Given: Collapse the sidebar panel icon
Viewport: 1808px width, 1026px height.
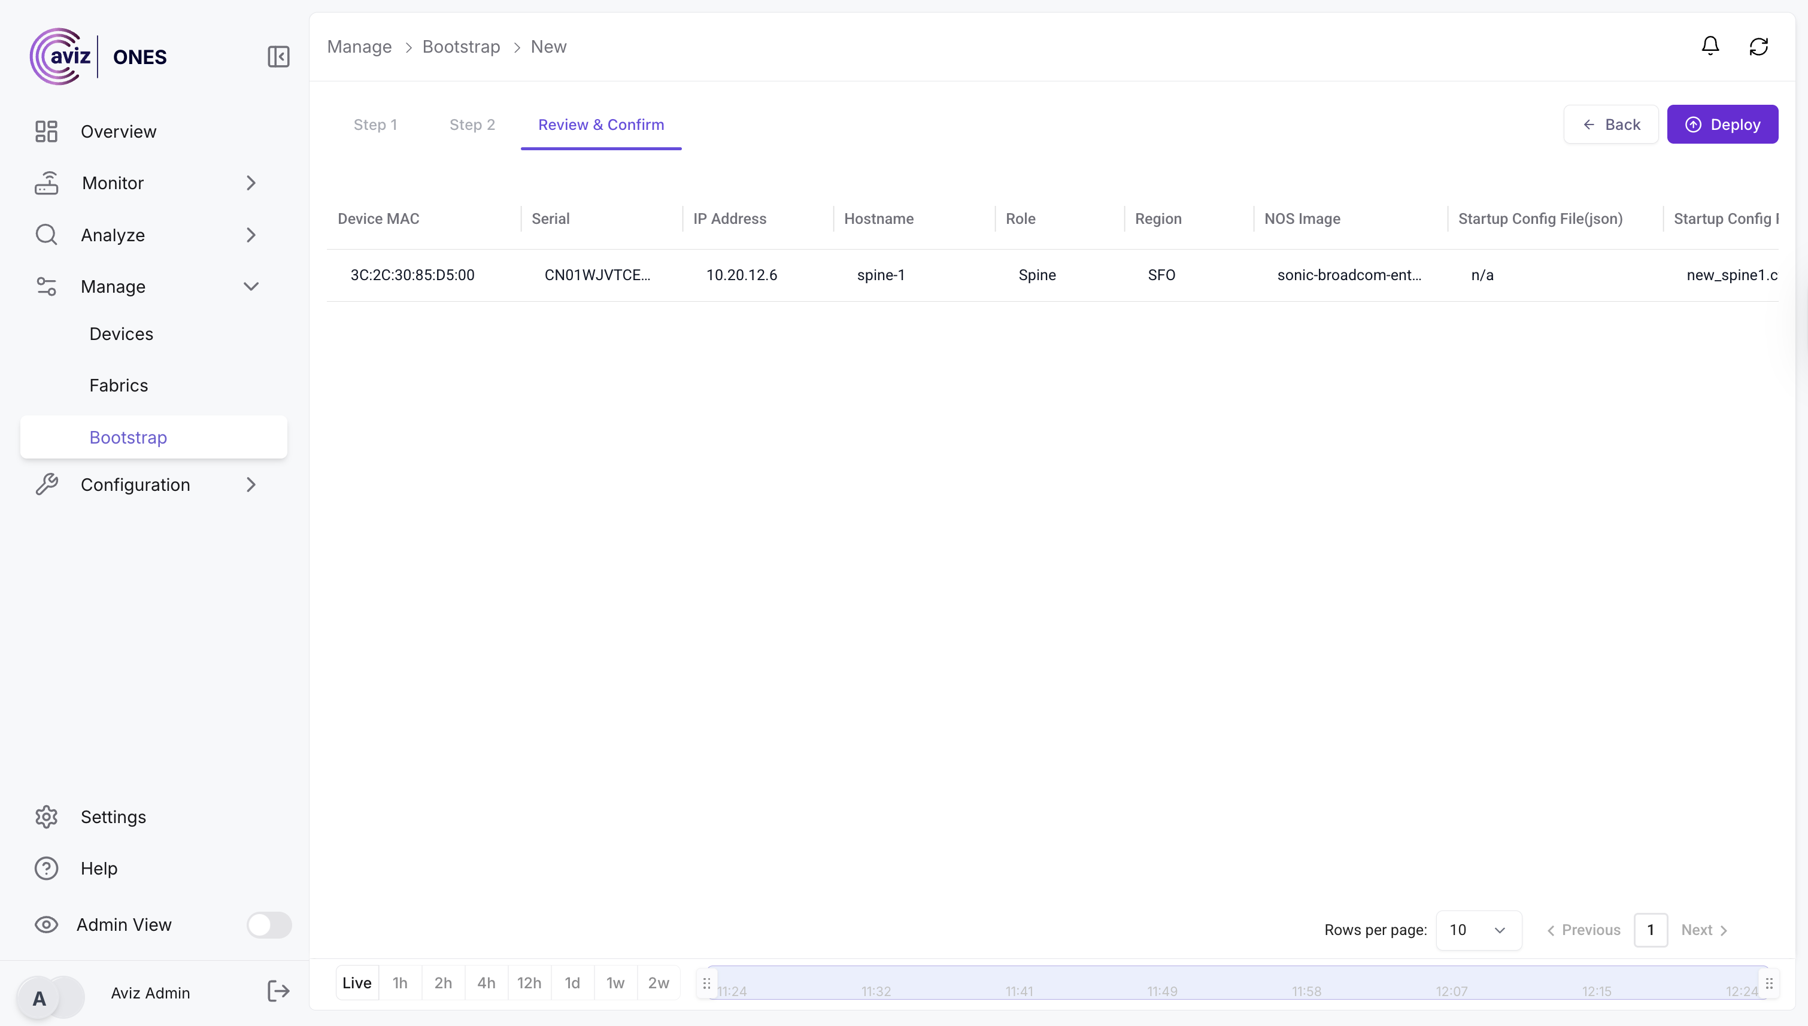Looking at the screenshot, I should coord(278,56).
